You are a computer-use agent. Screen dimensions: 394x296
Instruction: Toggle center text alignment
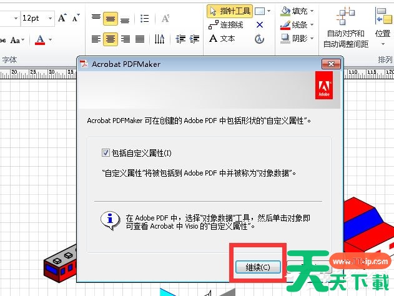(x=111, y=39)
